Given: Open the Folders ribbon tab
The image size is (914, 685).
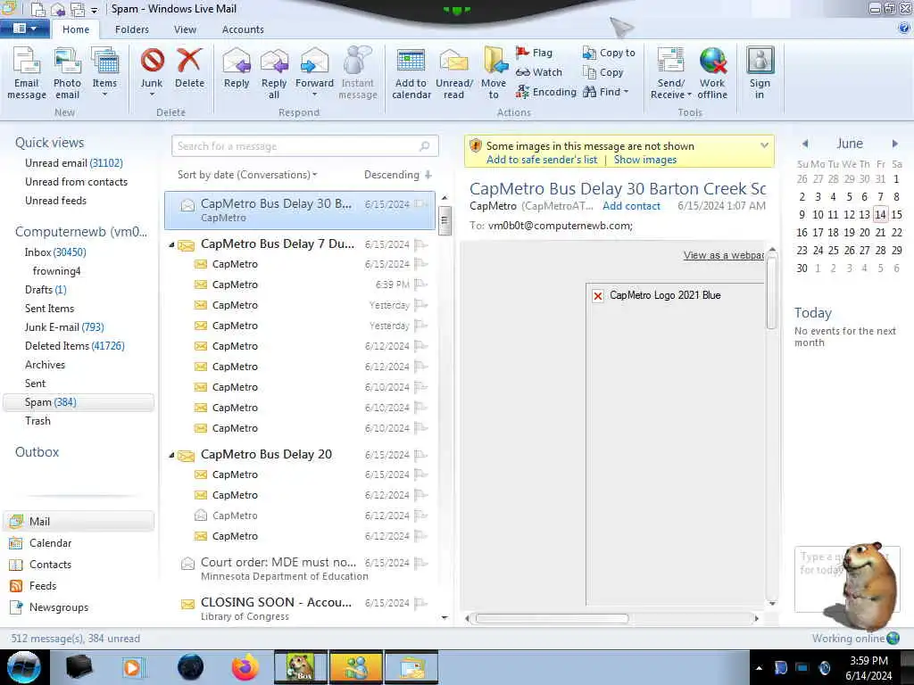Looking at the screenshot, I should coord(132,29).
